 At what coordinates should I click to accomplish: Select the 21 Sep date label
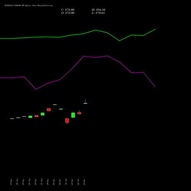pyautogui.click(x=11, y=182)
